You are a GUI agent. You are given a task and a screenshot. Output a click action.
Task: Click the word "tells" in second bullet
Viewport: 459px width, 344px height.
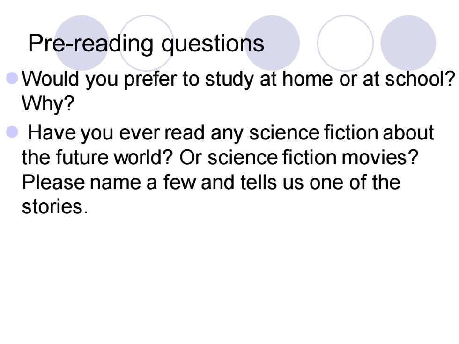point(259,182)
